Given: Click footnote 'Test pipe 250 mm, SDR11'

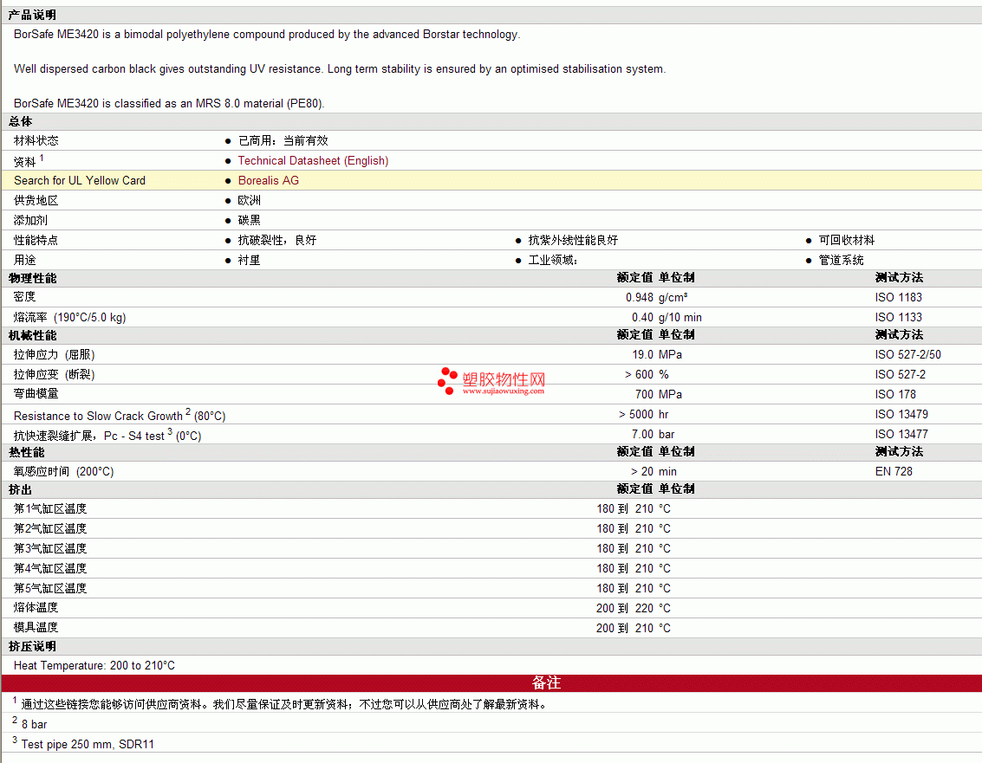Looking at the screenshot, I should (88, 744).
